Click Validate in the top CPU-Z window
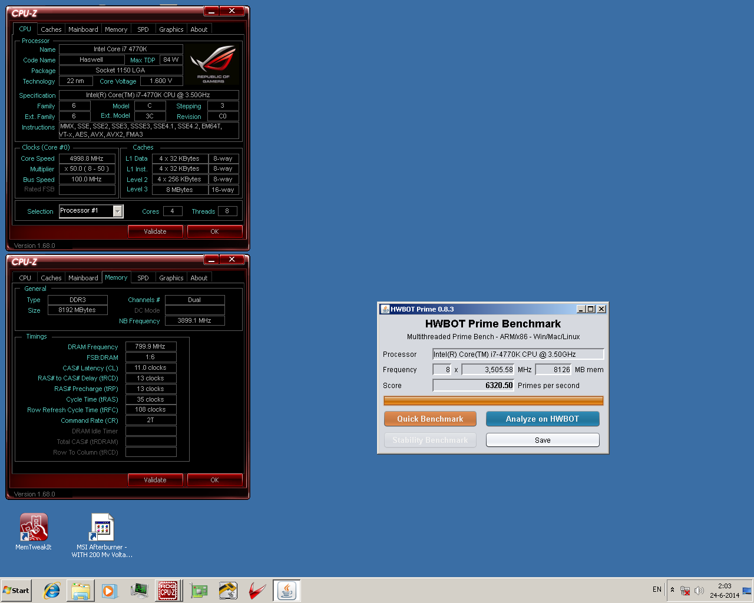Image resolution: width=754 pixels, height=603 pixels. (x=156, y=231)
